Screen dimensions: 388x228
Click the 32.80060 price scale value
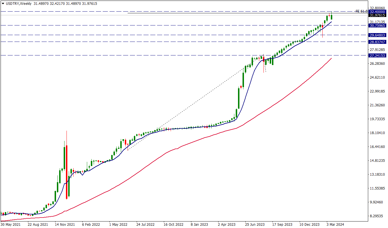[378, 8]
